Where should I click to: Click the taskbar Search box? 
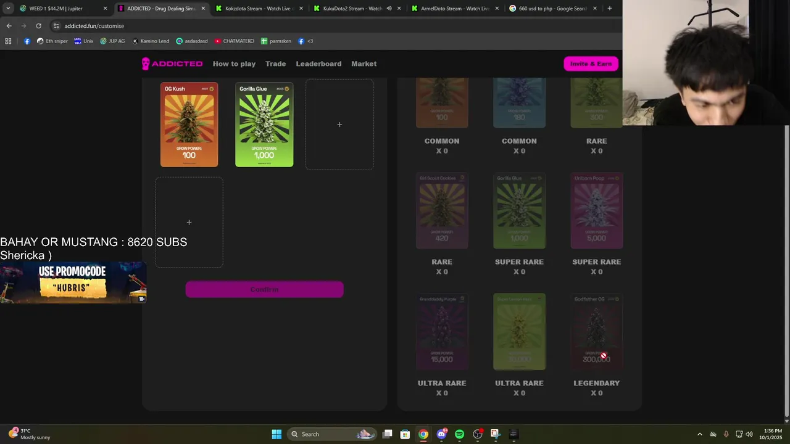332,434
